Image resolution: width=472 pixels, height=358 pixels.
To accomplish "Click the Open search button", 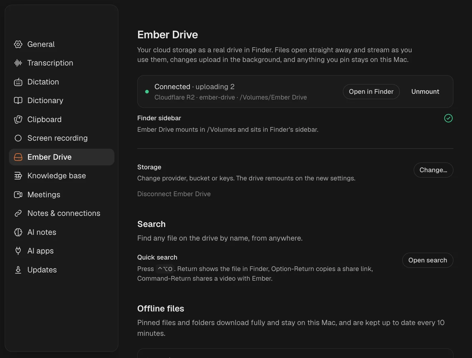I will point(428,260).
